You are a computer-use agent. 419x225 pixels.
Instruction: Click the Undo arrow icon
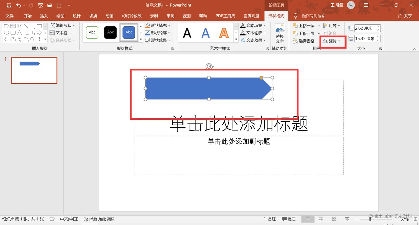pyautogui.click(x=18, y=5)
